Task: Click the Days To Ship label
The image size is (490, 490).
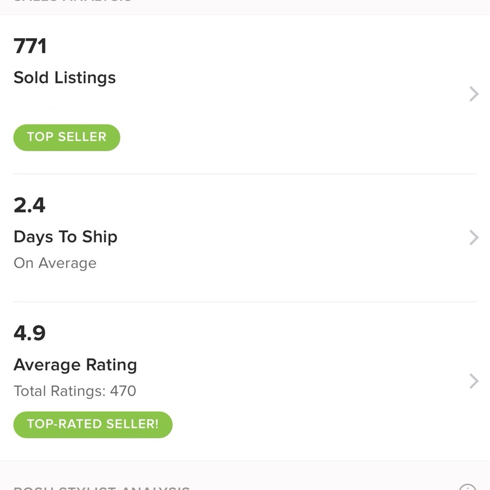Action: coord(65,237)
